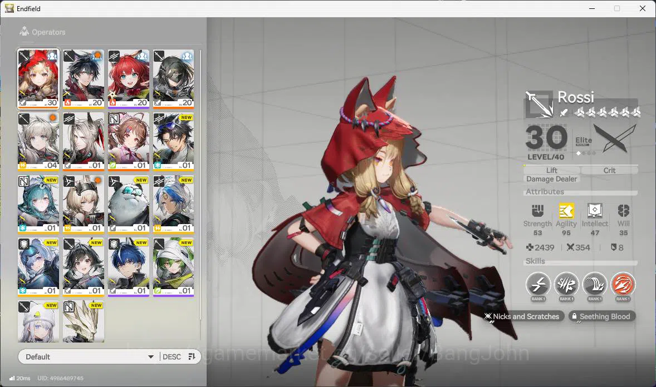
Task: Click the team badge on Rossi's card
Action: 52,55
